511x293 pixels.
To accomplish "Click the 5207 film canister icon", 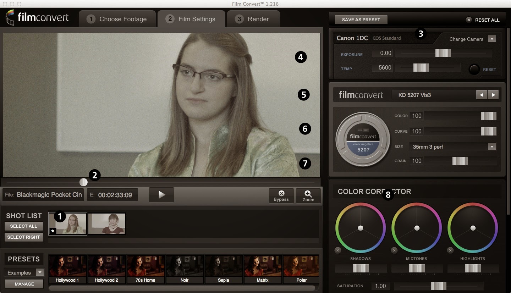I will [363, 139].
